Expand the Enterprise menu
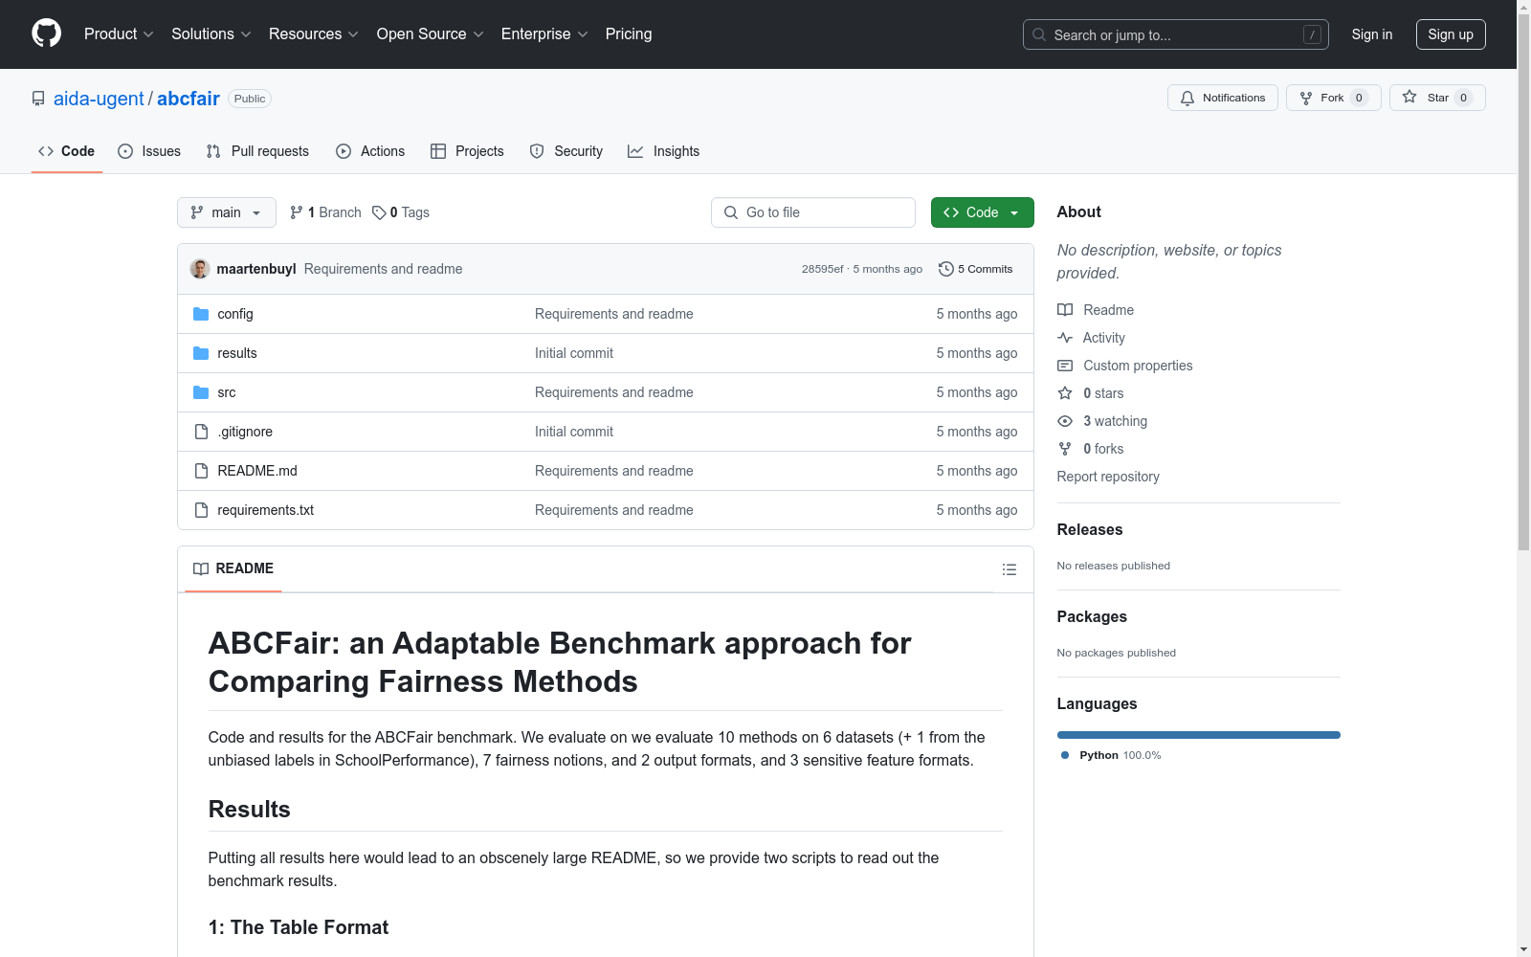Screen dimensions: 1531x957 pyautogui.click(x=544, y=34)
